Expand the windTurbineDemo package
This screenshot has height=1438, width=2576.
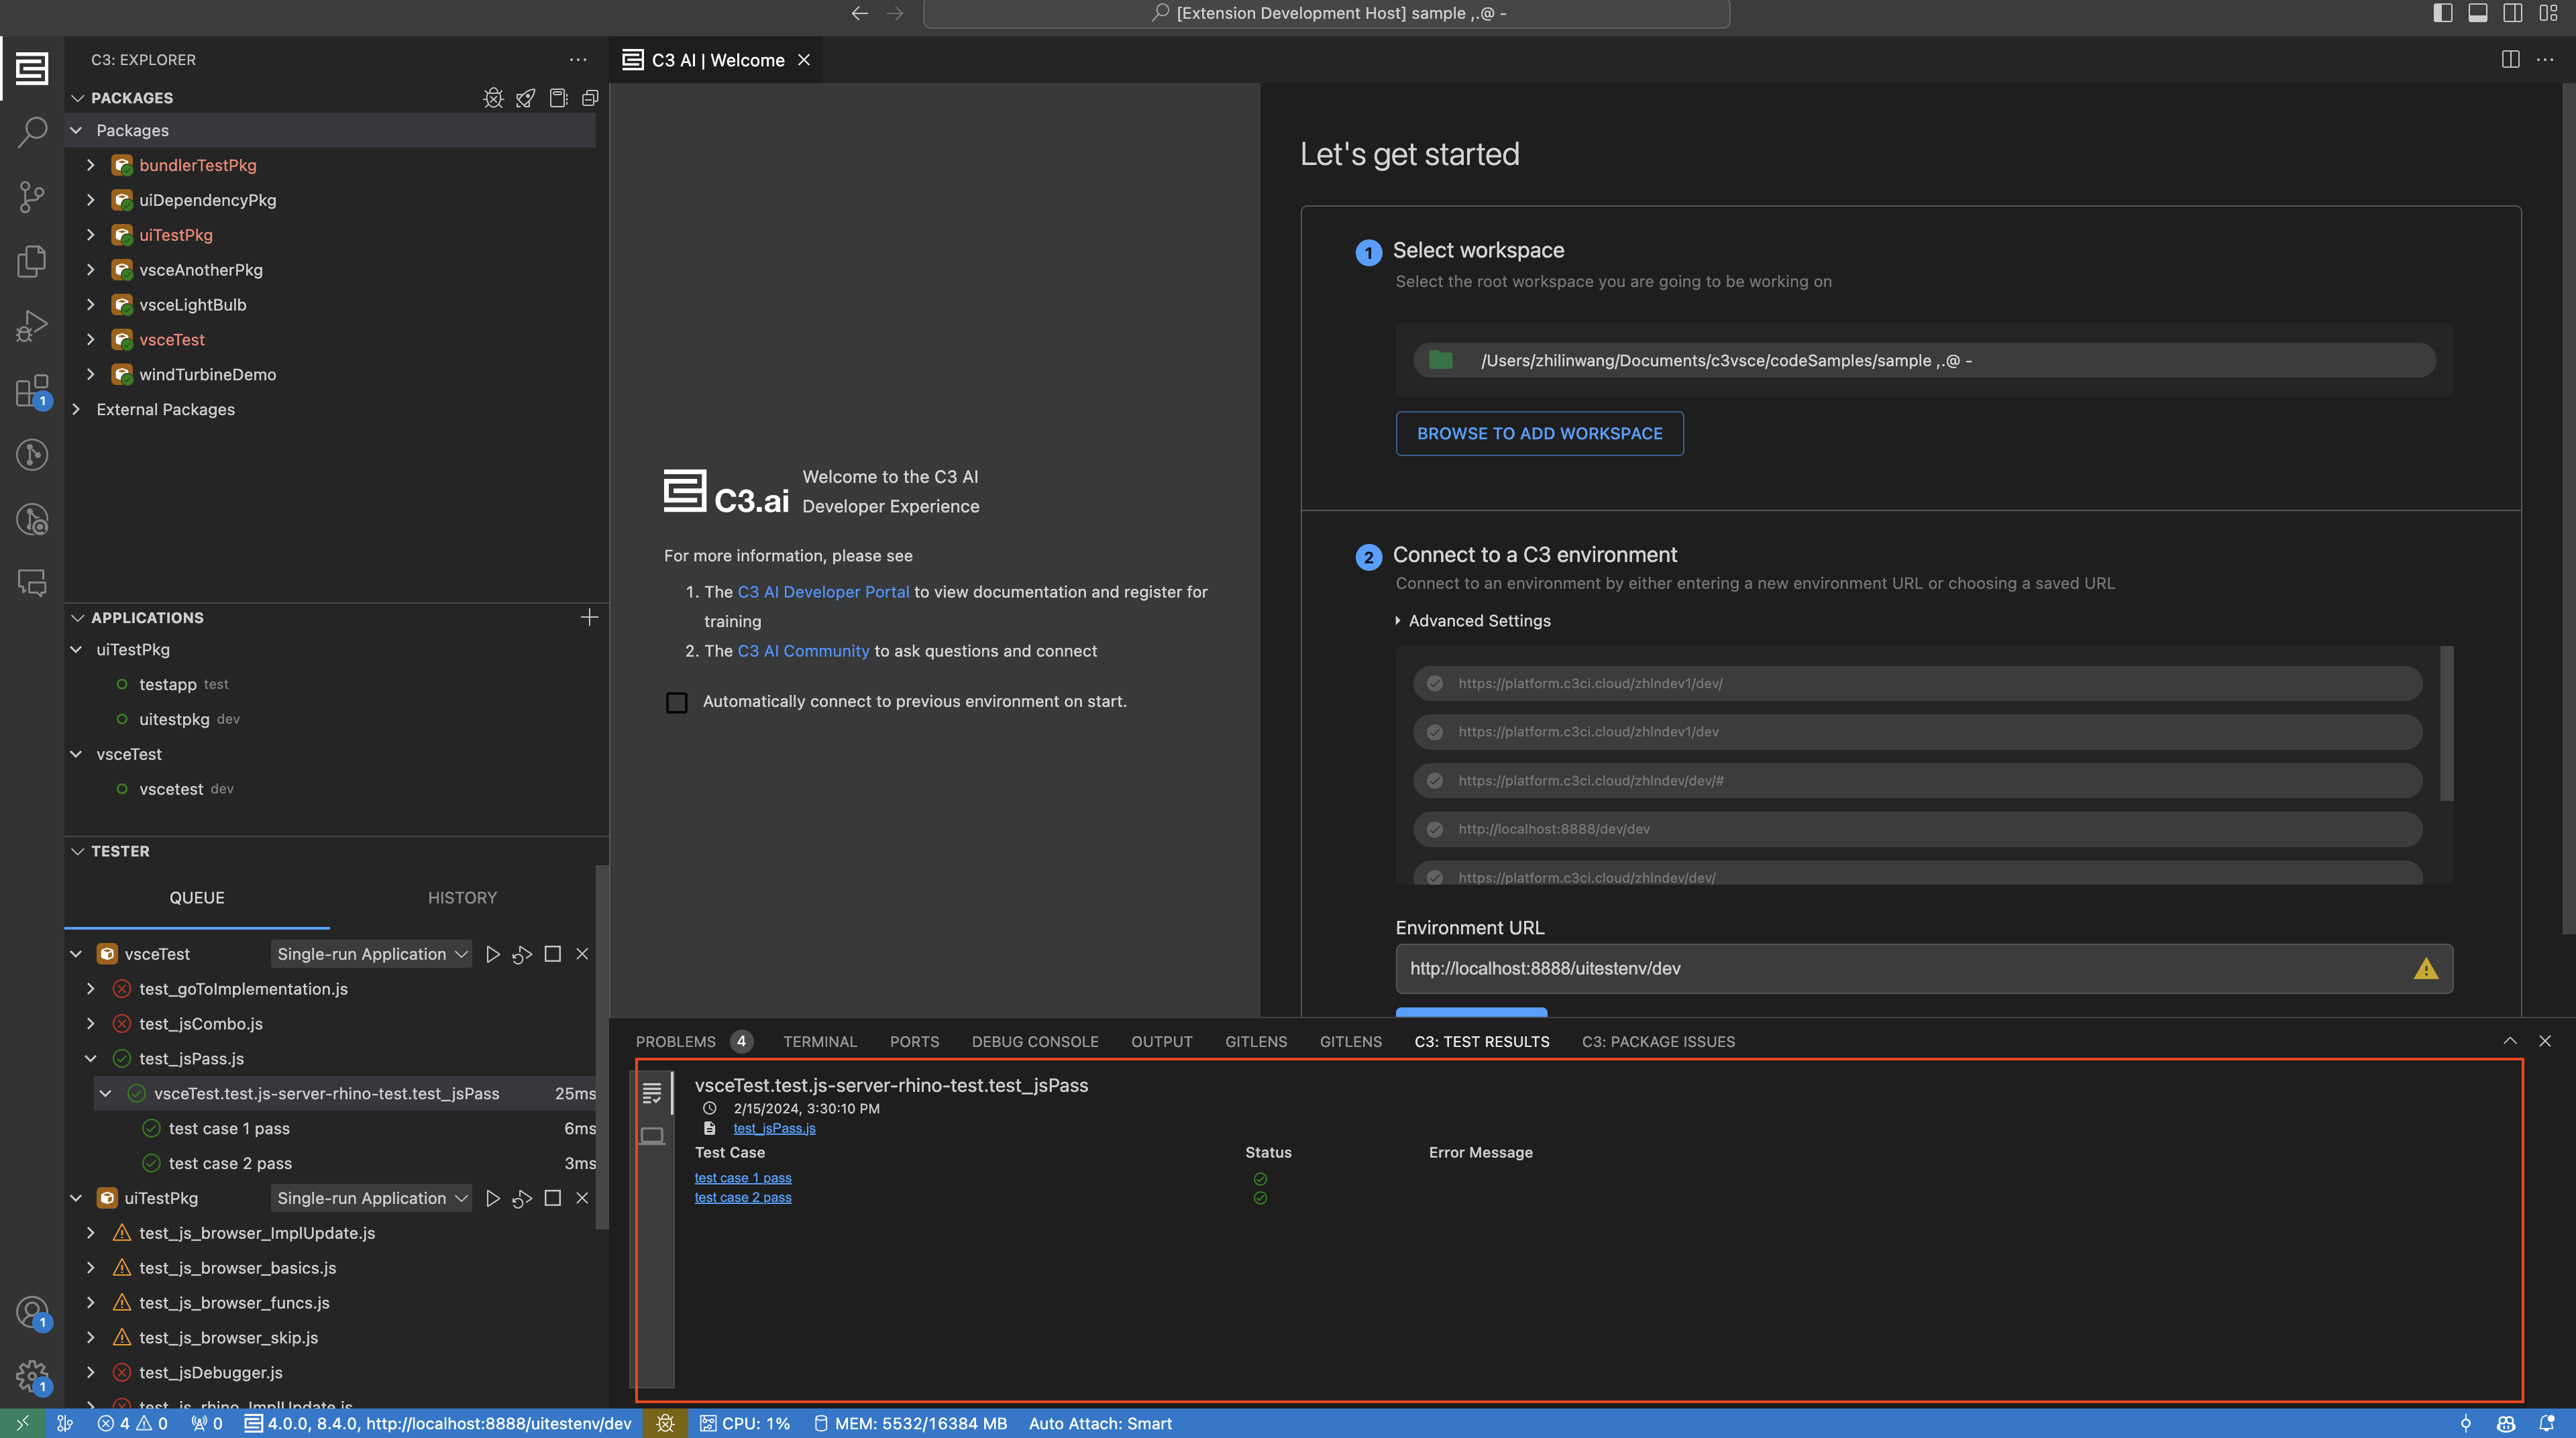(x=91, y=374)
